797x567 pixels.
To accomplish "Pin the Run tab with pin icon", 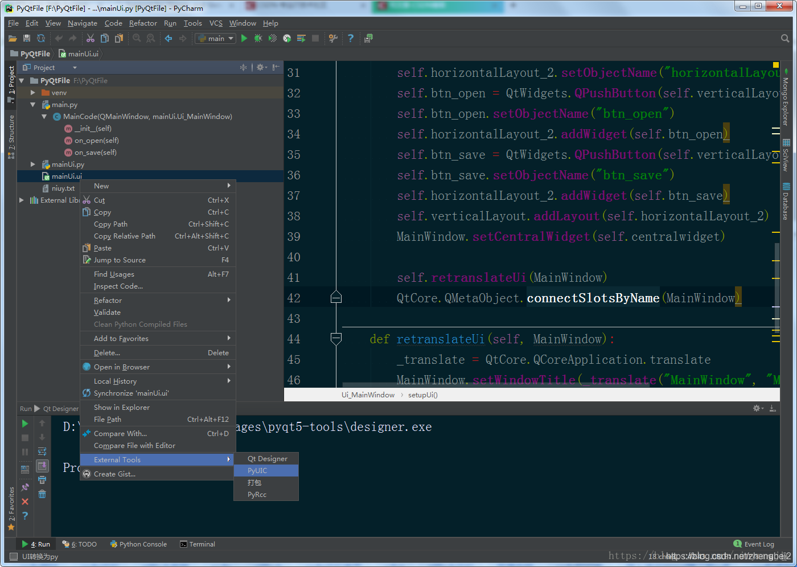I will click(x=25, y=487).
